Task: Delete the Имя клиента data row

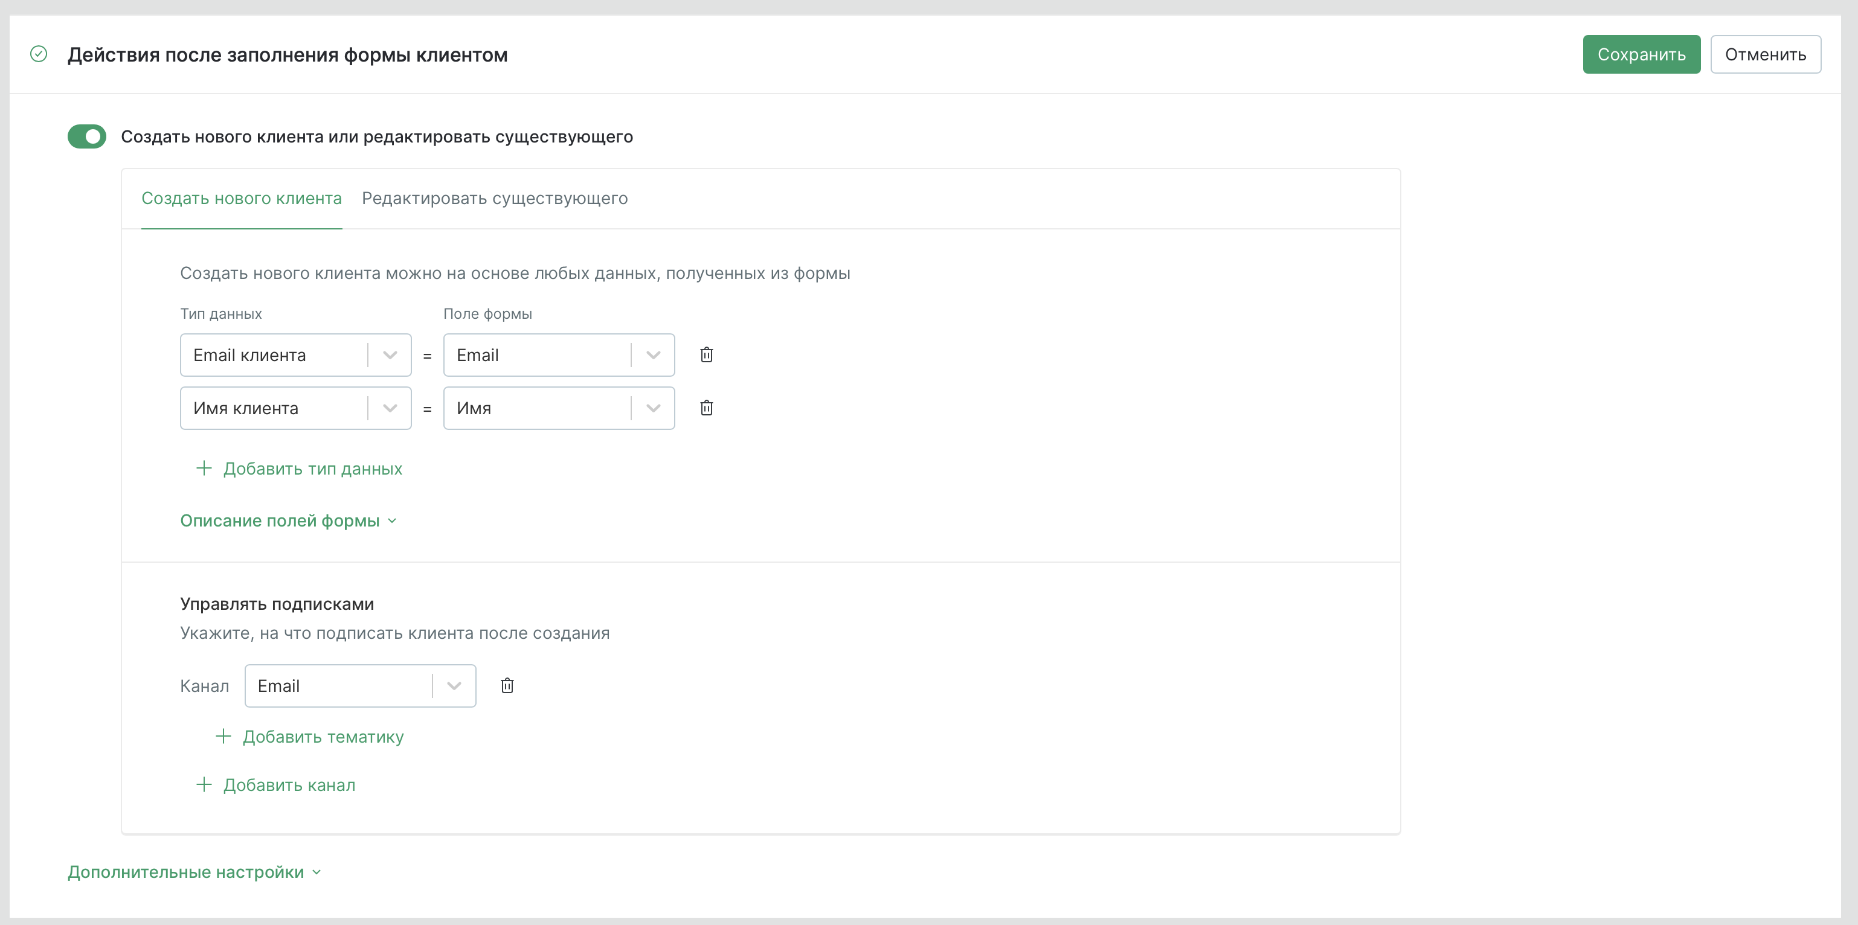Action: pyautogui.click(x=706, y=408)
